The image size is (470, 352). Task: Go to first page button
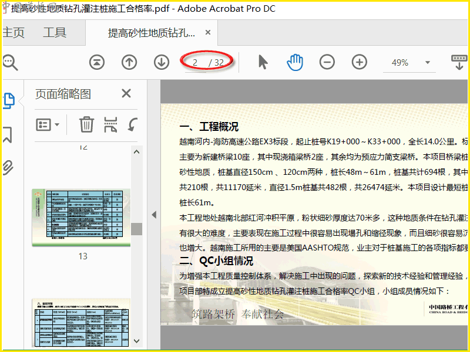coord(97,63)
